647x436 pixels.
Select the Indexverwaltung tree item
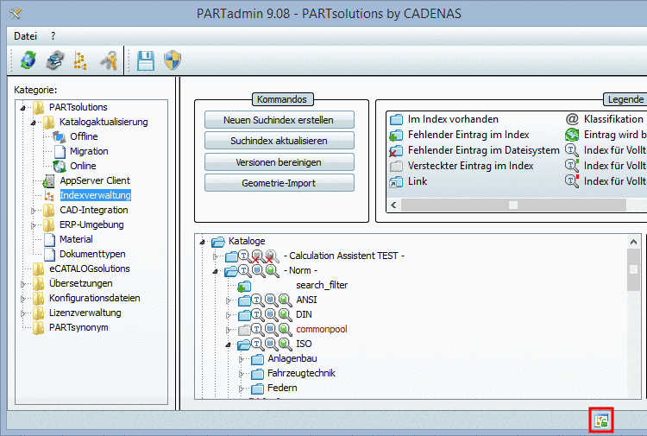pos(95,195)
